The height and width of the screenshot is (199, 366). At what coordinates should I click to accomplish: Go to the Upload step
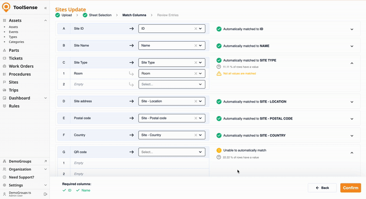(x=64, y=15)
